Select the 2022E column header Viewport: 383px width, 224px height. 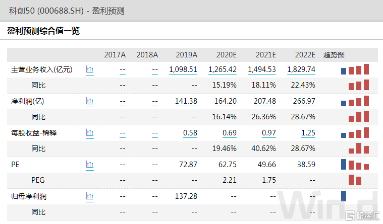(x=305, y=55)
